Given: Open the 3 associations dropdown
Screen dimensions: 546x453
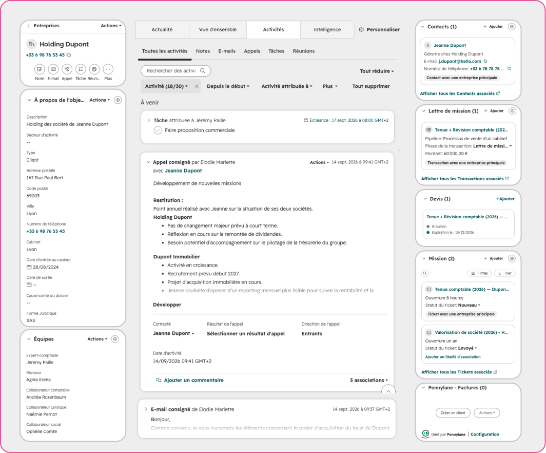Looking at the screenshot, I should (x=369, y=380).
